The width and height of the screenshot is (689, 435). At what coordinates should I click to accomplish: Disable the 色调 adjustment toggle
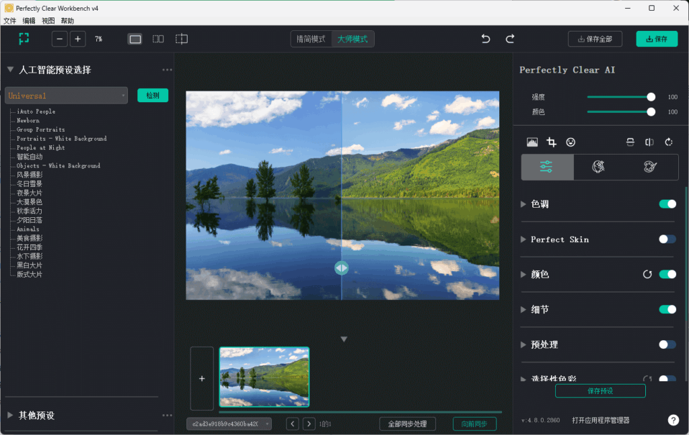click(x=667, y=204)
